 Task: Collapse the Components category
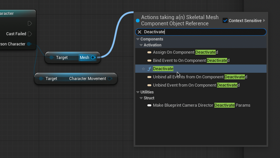pos(138,39)
